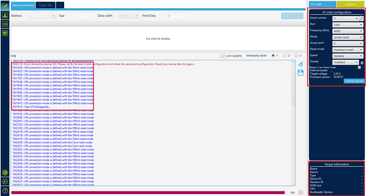Image resolution: width=366 pixels, height=196 pixels.
Task: Cancel operation with the red X icon
Action: click(x=301, y=192)
